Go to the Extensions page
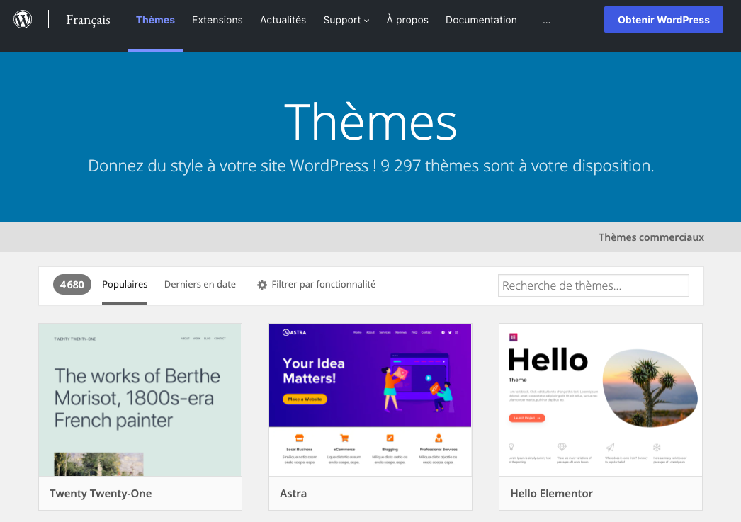 coord(217,20)
